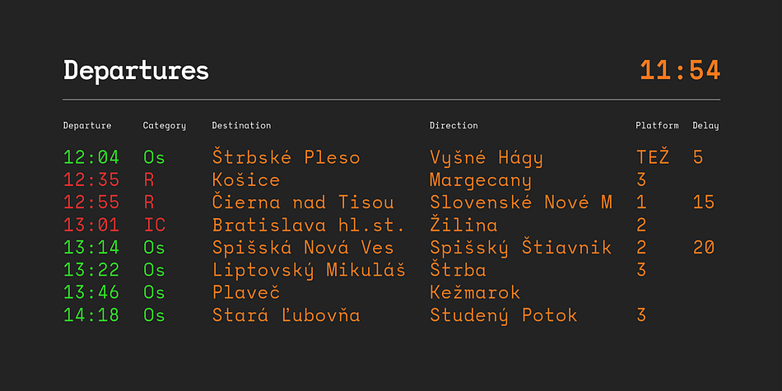782x391 pixels.
Task: Open the Bratislava hl.st. train entry
Action: click(392, 225)
